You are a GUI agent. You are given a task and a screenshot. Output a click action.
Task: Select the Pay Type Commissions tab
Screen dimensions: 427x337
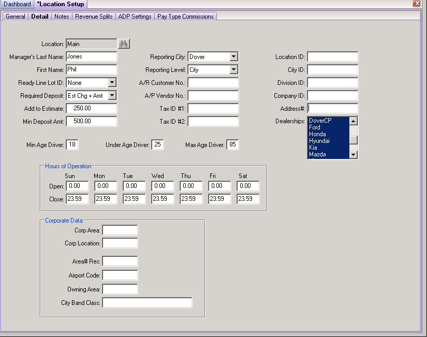[185, 17]
